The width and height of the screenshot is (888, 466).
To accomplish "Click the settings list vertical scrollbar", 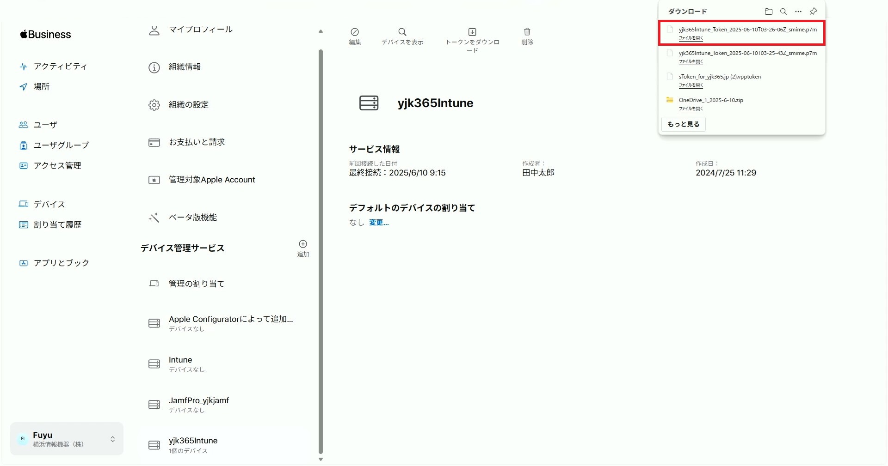I will 321,252.
